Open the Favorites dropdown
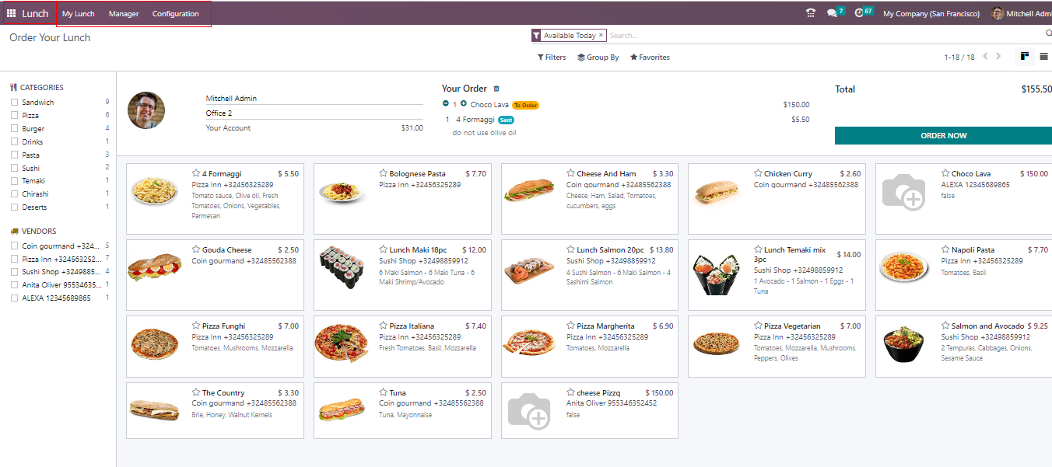This screenshot has height=467, width=1052. pos(650,58)
